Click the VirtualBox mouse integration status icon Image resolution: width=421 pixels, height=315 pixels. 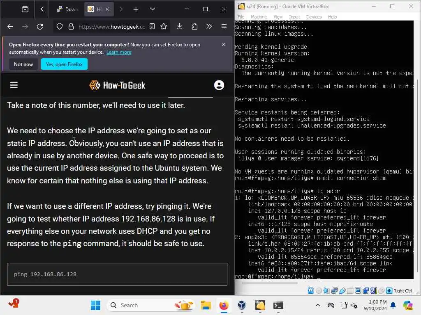click(381, 291)
